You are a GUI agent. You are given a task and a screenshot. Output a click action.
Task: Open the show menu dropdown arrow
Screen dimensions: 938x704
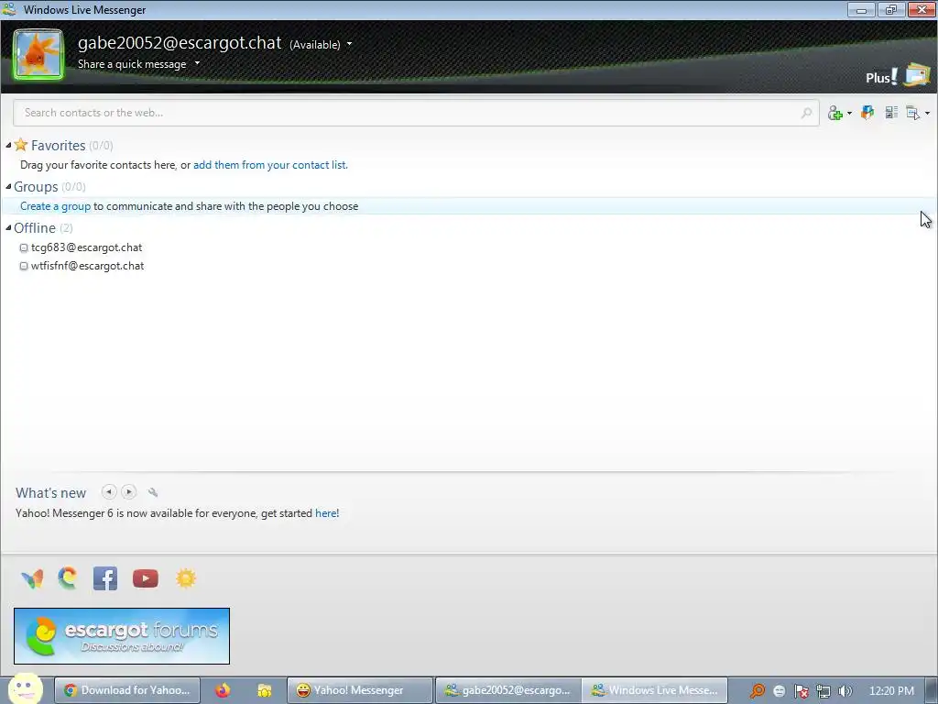point(927,113)
